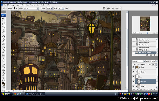159x101 pixels.
Task: Select the Slice tool
Action: (3, 32)
